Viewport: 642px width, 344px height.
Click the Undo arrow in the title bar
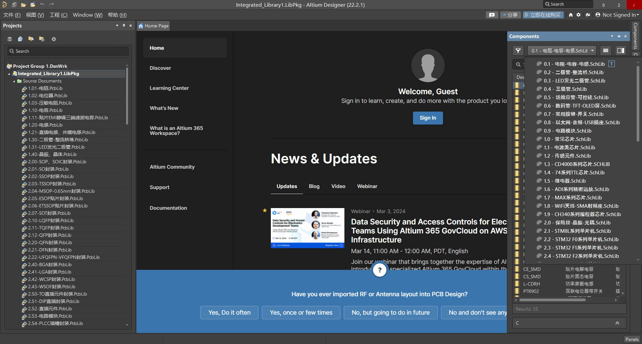coord(42,5)
